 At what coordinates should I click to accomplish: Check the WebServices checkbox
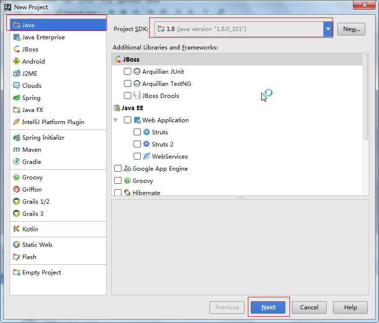(137, 156)
